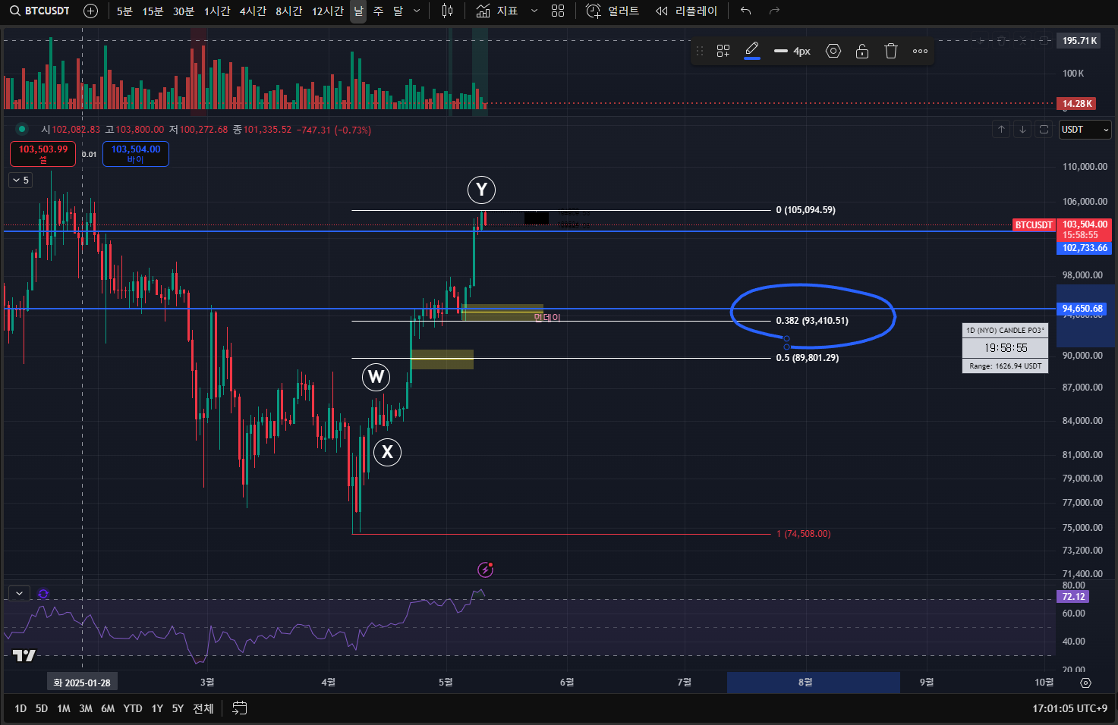Set chart range to 6M

(108, 708)
